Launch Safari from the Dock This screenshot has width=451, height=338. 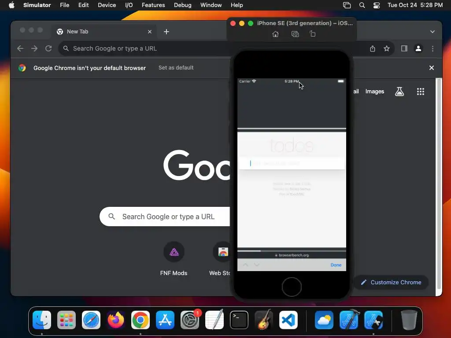pos(91,320)
